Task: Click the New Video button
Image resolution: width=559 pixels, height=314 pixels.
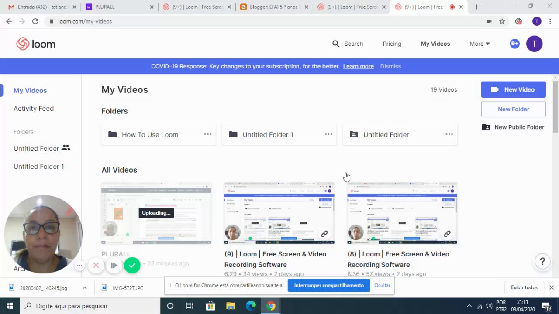Action: click(514, 89)
